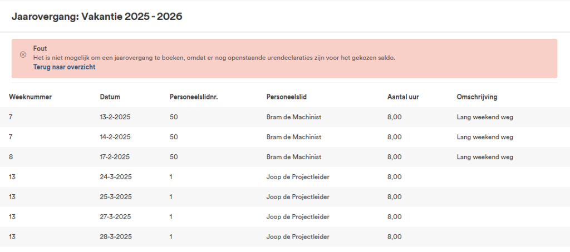Click Bram de Machinist in week 8 row

pyautogui.click(x=294, y=157)
